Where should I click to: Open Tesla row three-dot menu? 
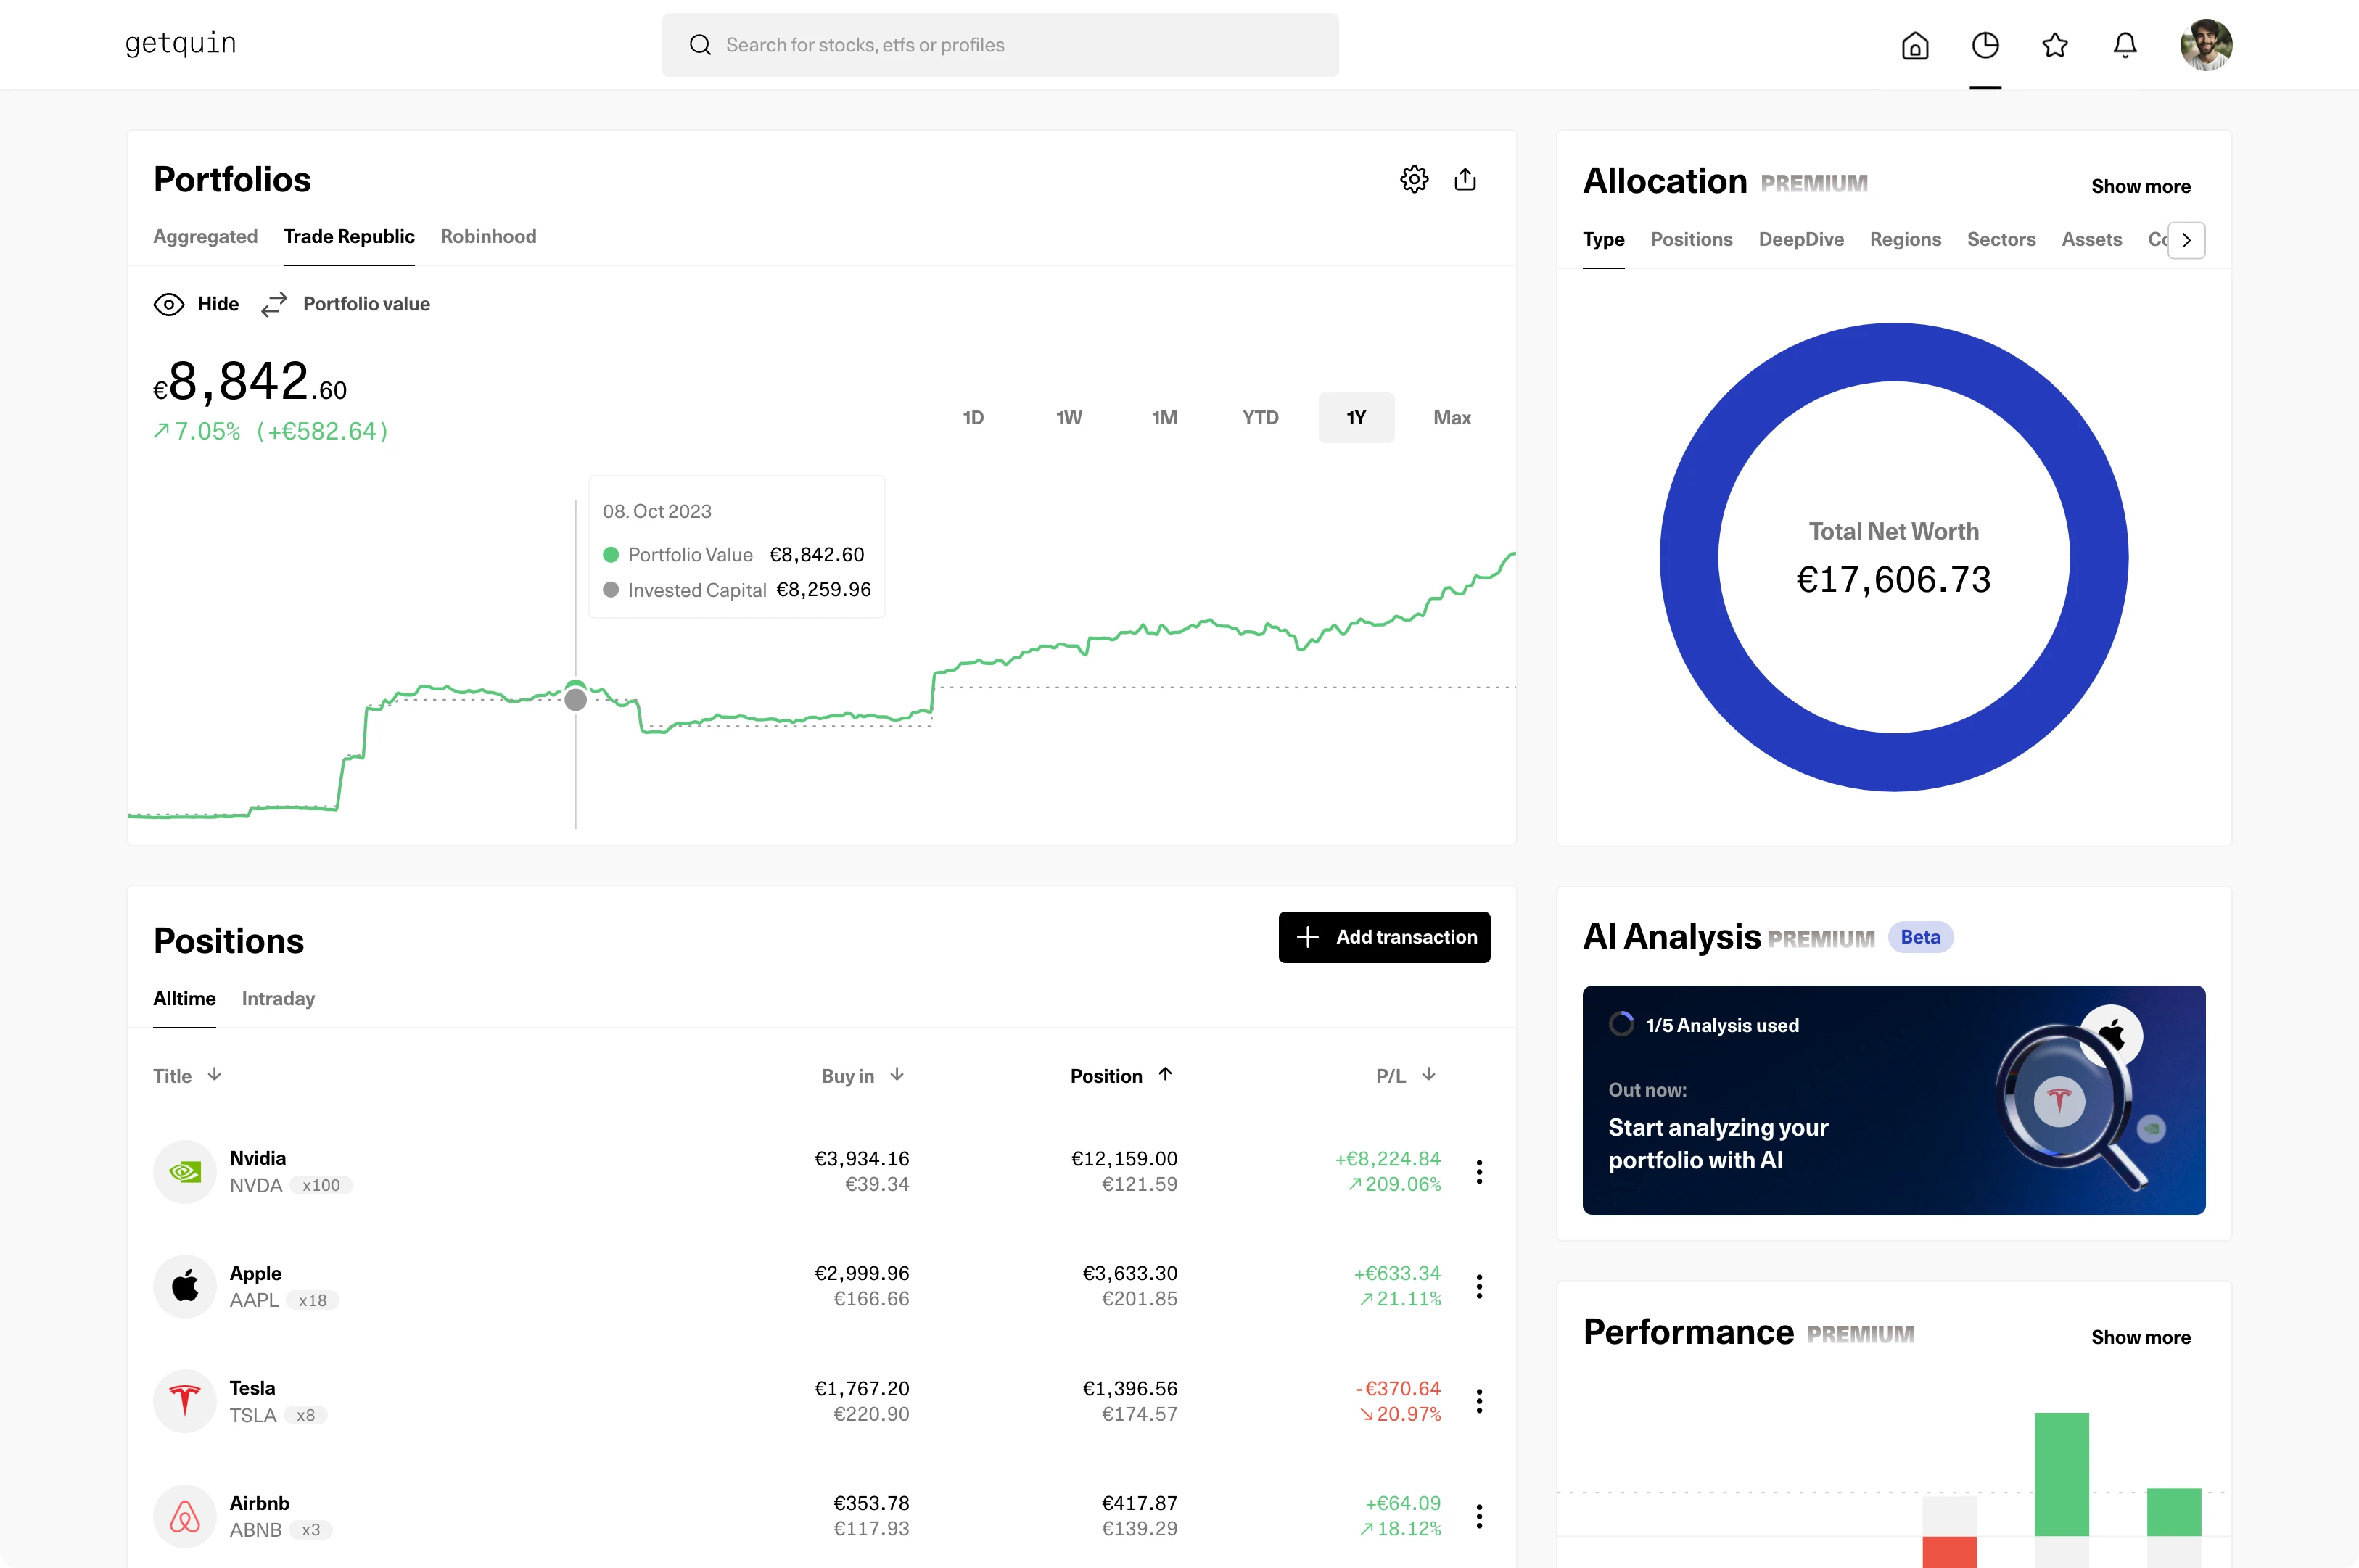pos(1478,1401)
